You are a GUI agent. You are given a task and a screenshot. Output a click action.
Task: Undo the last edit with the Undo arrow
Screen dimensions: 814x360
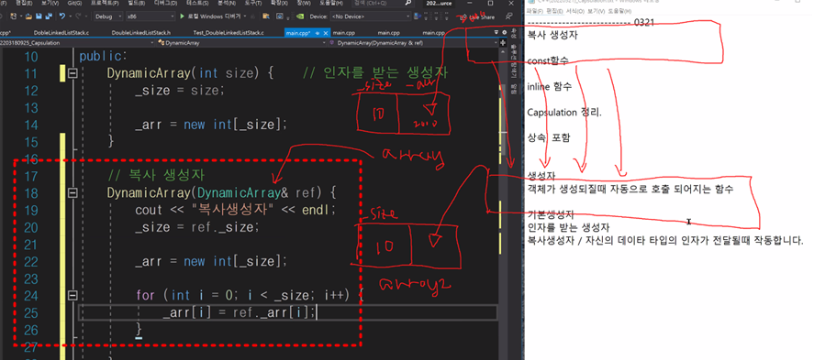[62, 16]
